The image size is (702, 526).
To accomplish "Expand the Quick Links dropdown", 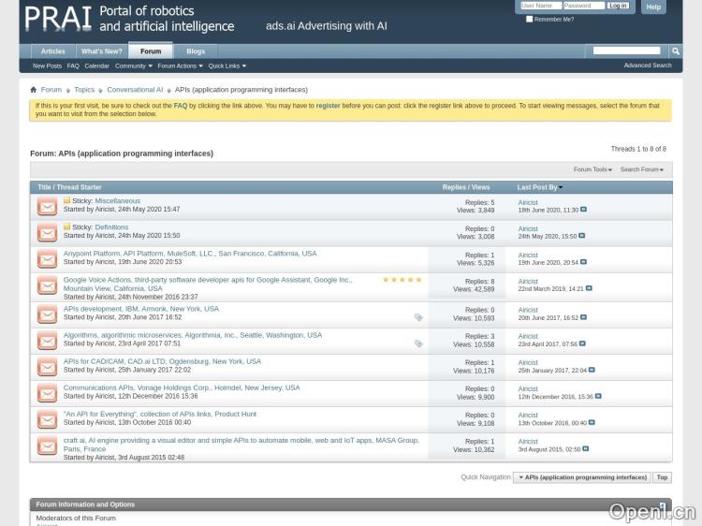I will pyautogui.click(x=227, y=66).
